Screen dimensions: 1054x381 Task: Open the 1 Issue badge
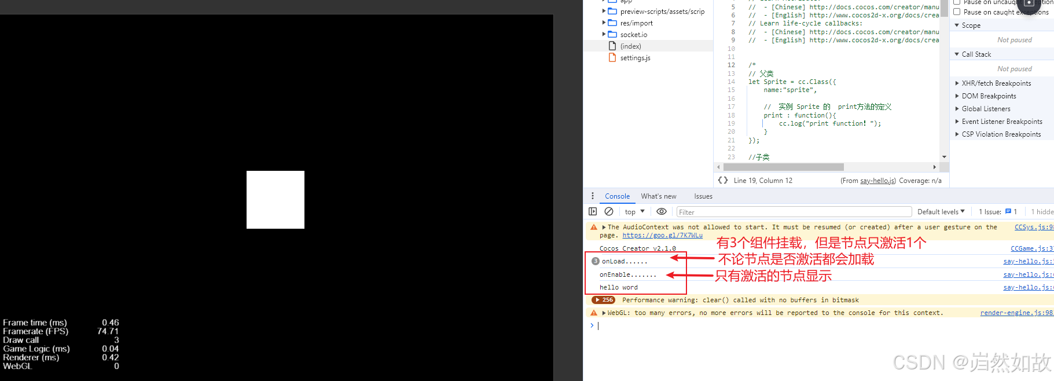pos(998,212)
